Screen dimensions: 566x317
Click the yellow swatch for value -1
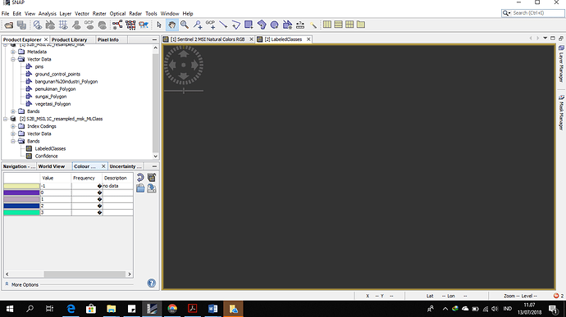(x=21, y=186)
